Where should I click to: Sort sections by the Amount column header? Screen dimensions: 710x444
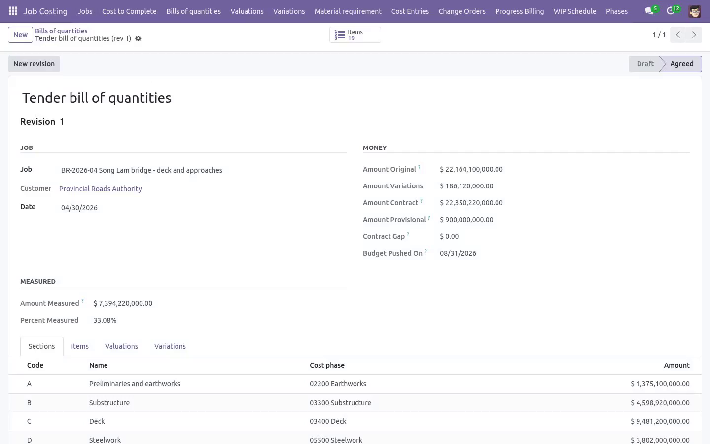coord(676,365)
